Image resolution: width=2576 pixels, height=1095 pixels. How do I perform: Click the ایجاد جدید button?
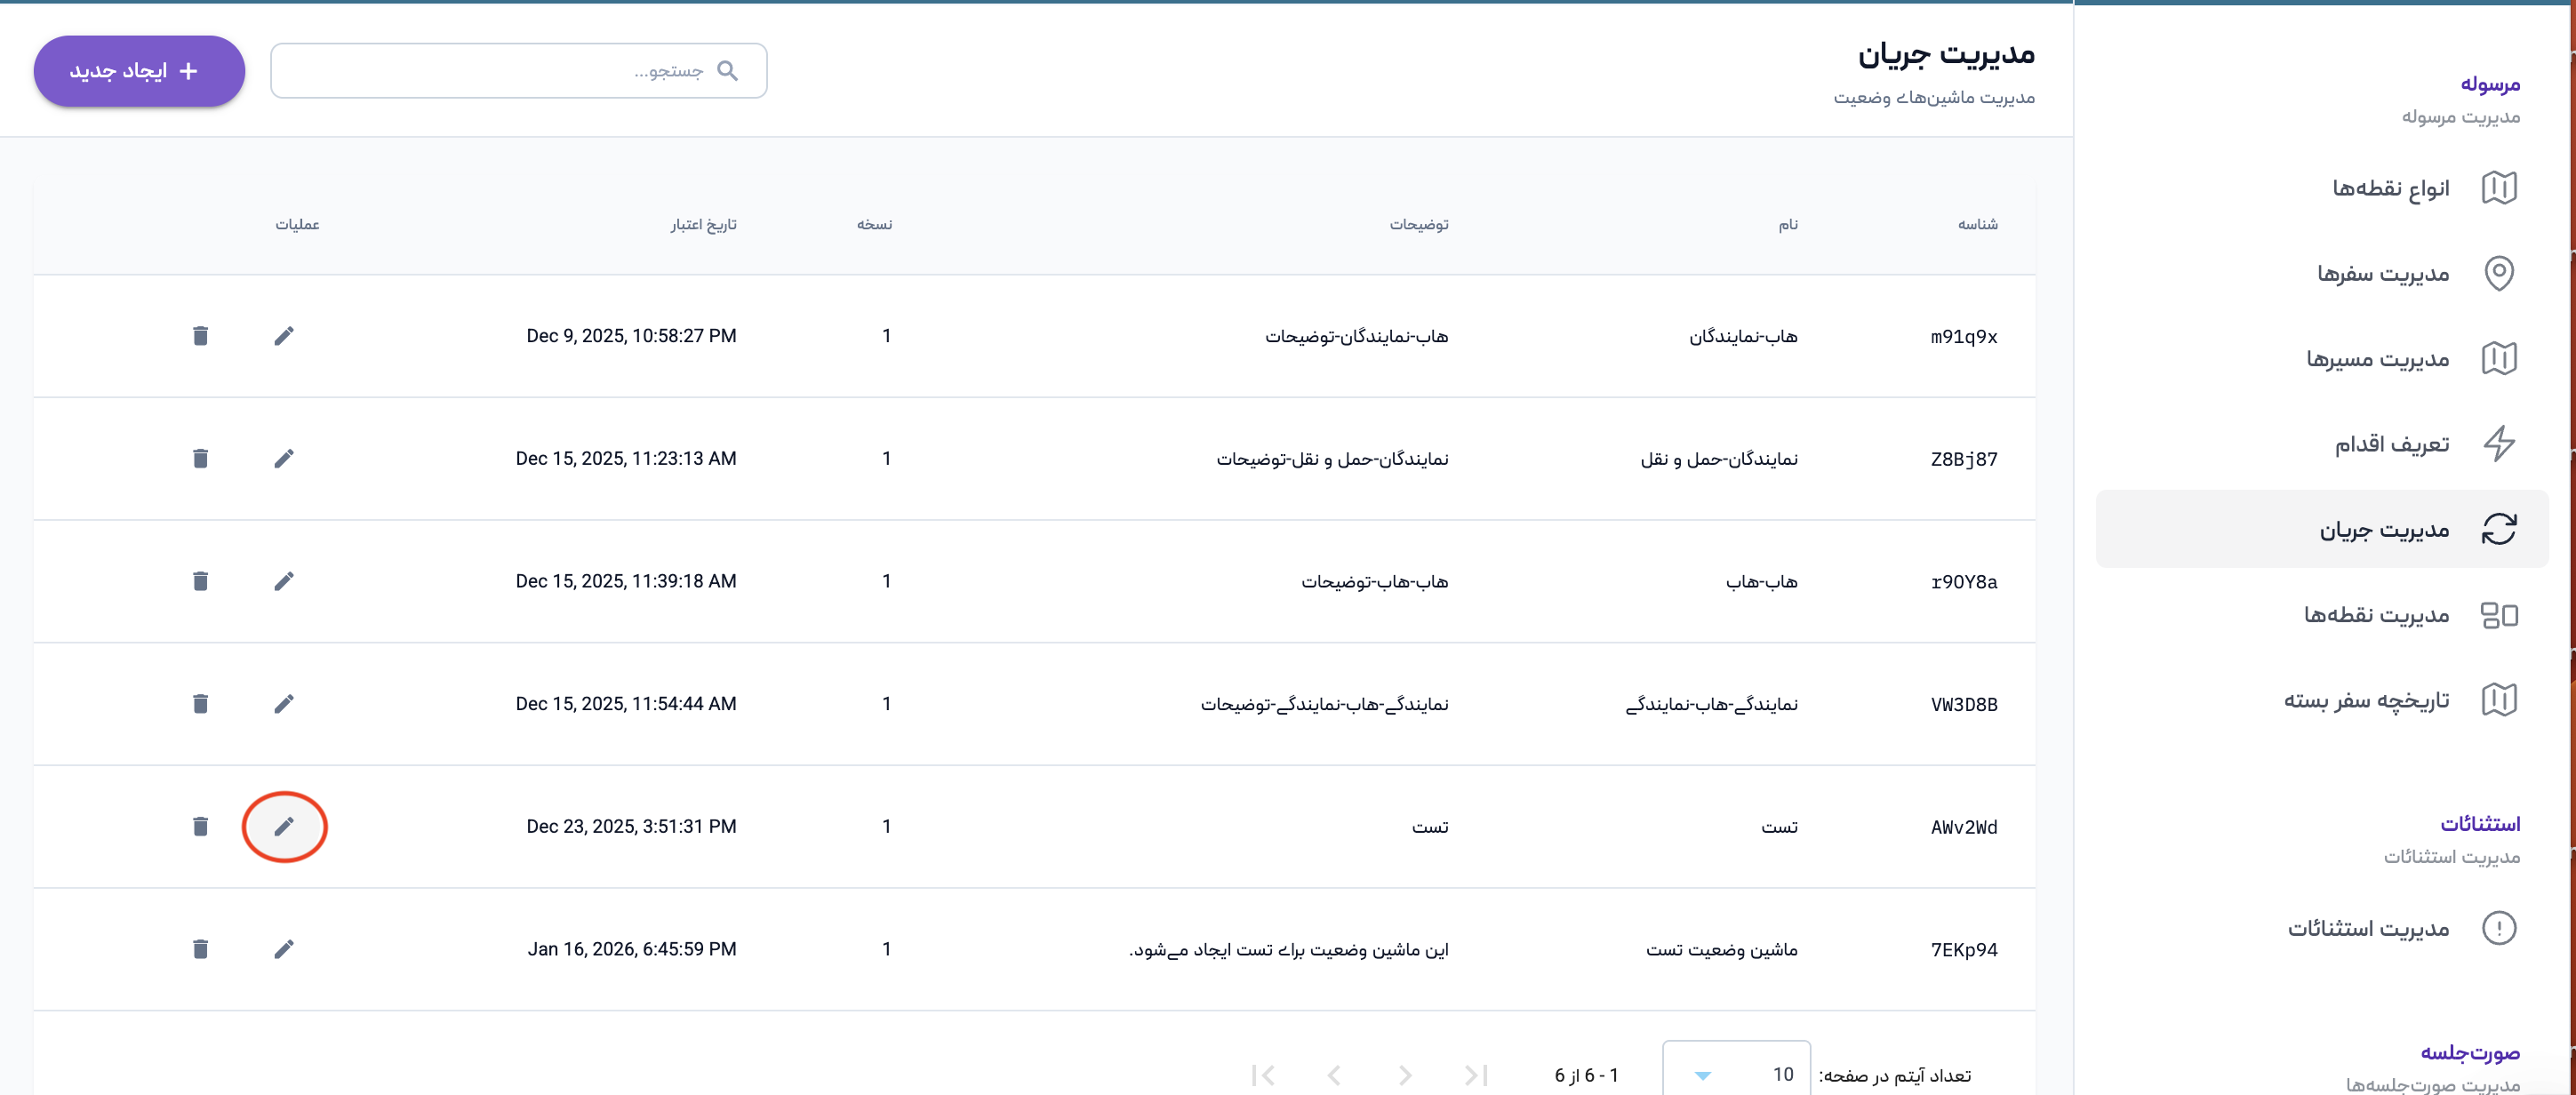tap(139, 71)
